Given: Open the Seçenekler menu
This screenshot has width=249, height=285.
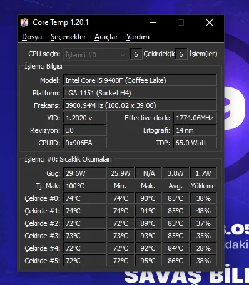Looking at the screenshot, I should [x=68, y=37].
